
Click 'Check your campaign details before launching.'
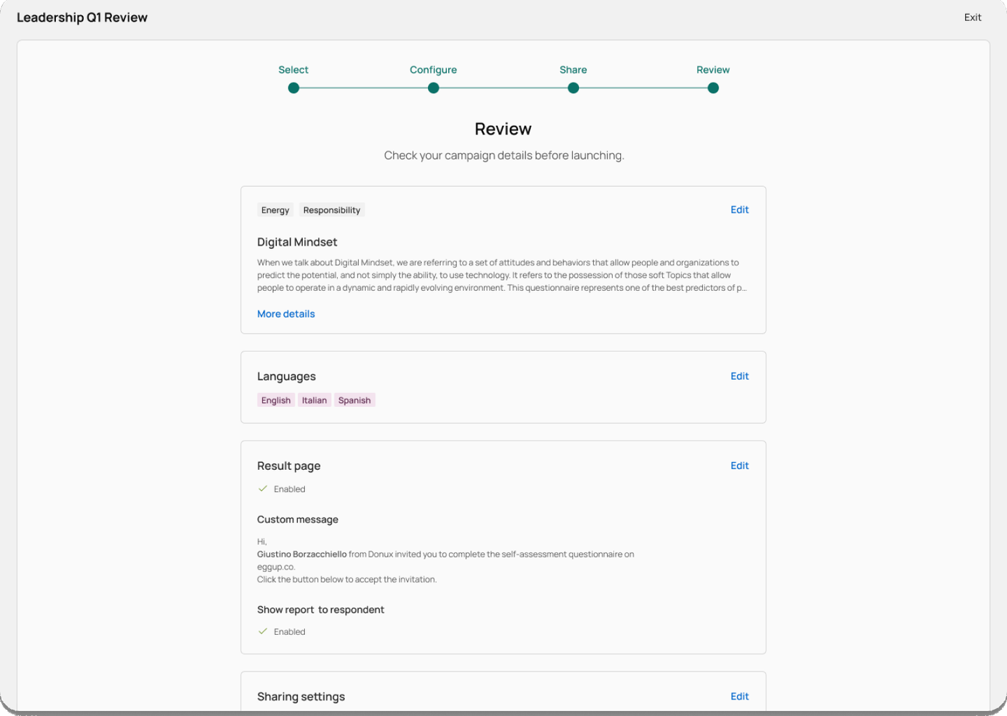click(503, 155)
